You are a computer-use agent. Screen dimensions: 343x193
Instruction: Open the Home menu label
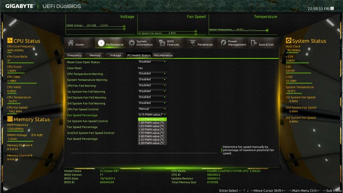[79, 44]
